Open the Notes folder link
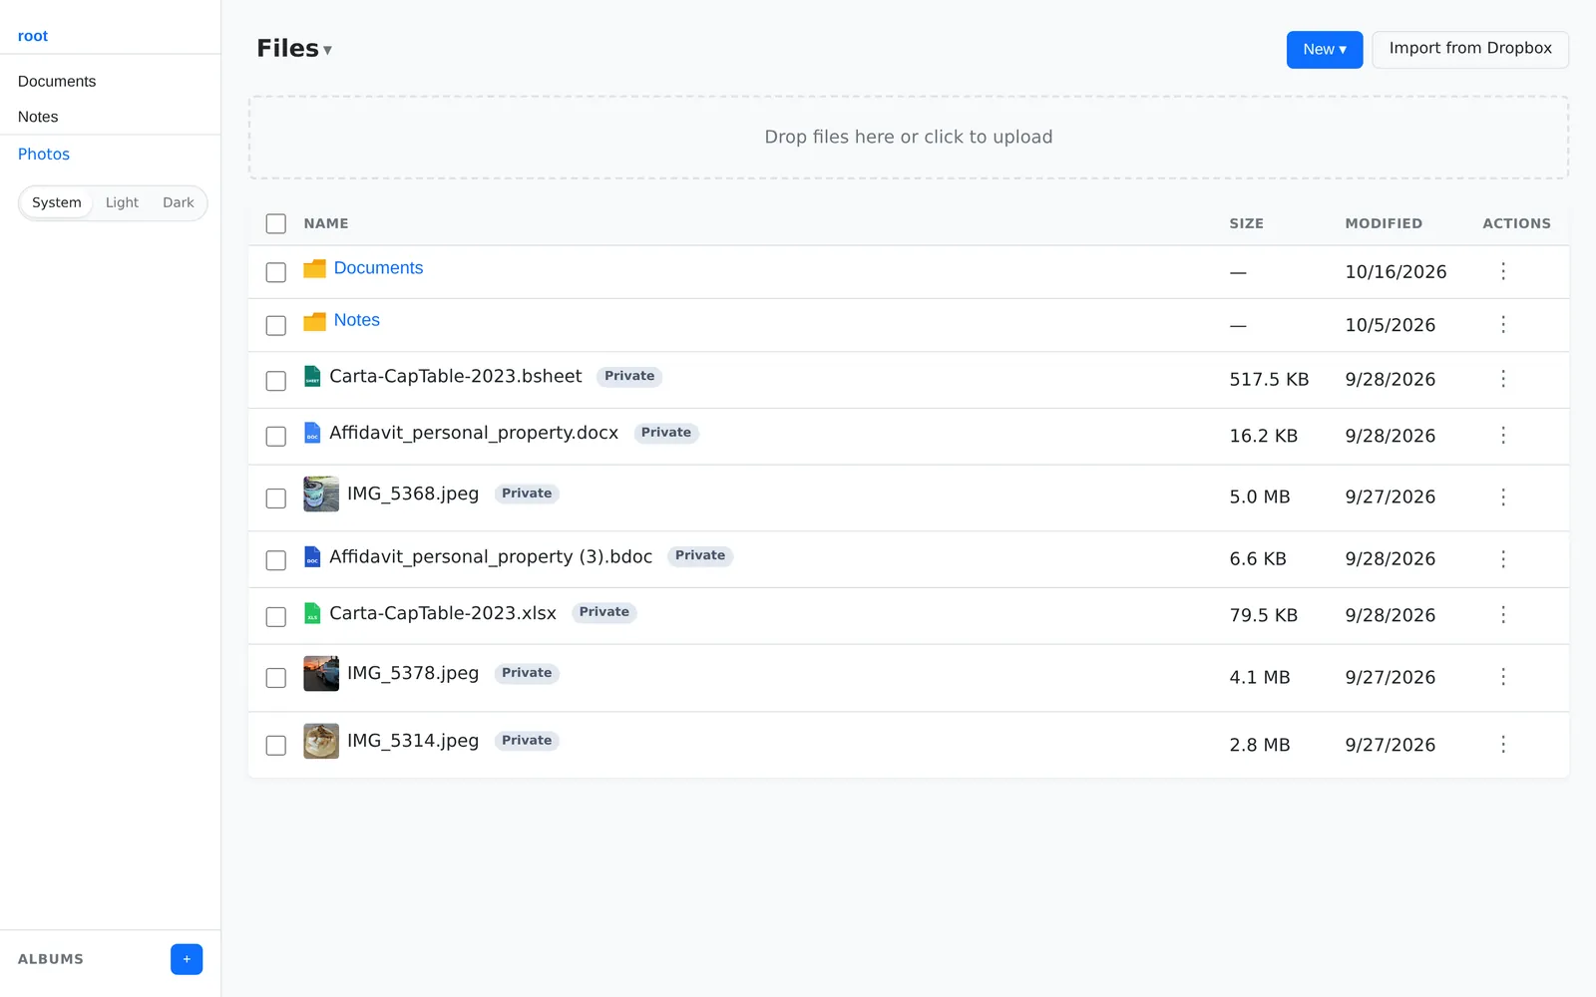The width and height of the screenshot is (1596, 997). pyautogui.click(x=357, y=320)
